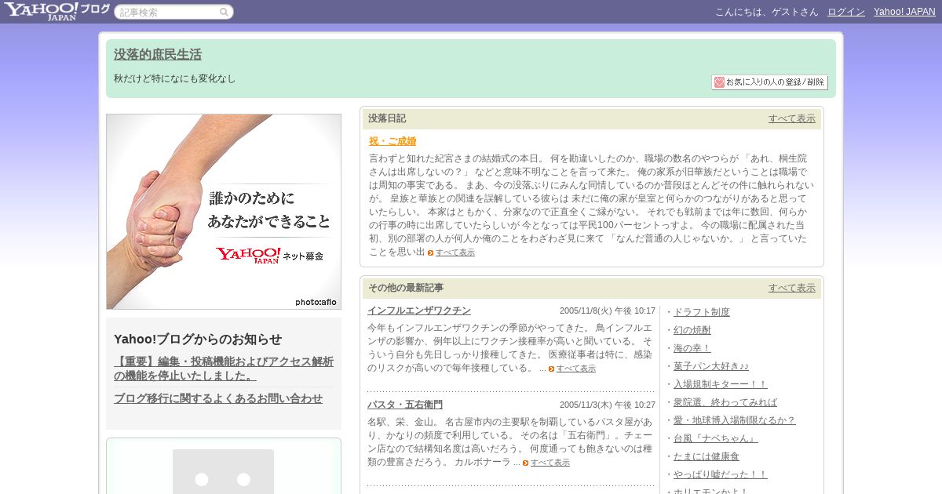Click すべて表示 in 没落日記 header
This screenshot has width=942, height=494.
pyautogui.click(x=792, y=118)
